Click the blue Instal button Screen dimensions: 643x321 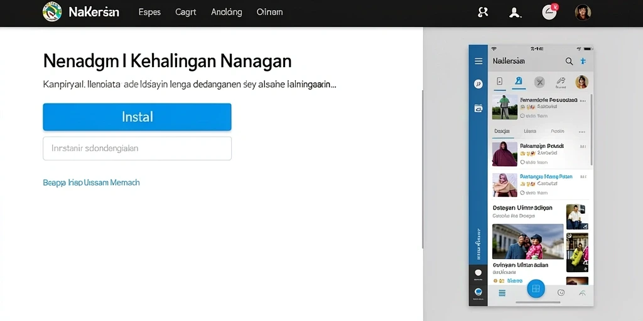pyautogui.click(x=137, y=117)
